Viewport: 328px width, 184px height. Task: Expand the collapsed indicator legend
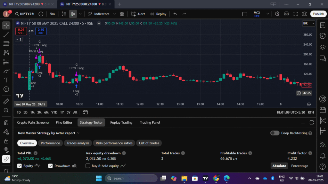pos(19,39)
